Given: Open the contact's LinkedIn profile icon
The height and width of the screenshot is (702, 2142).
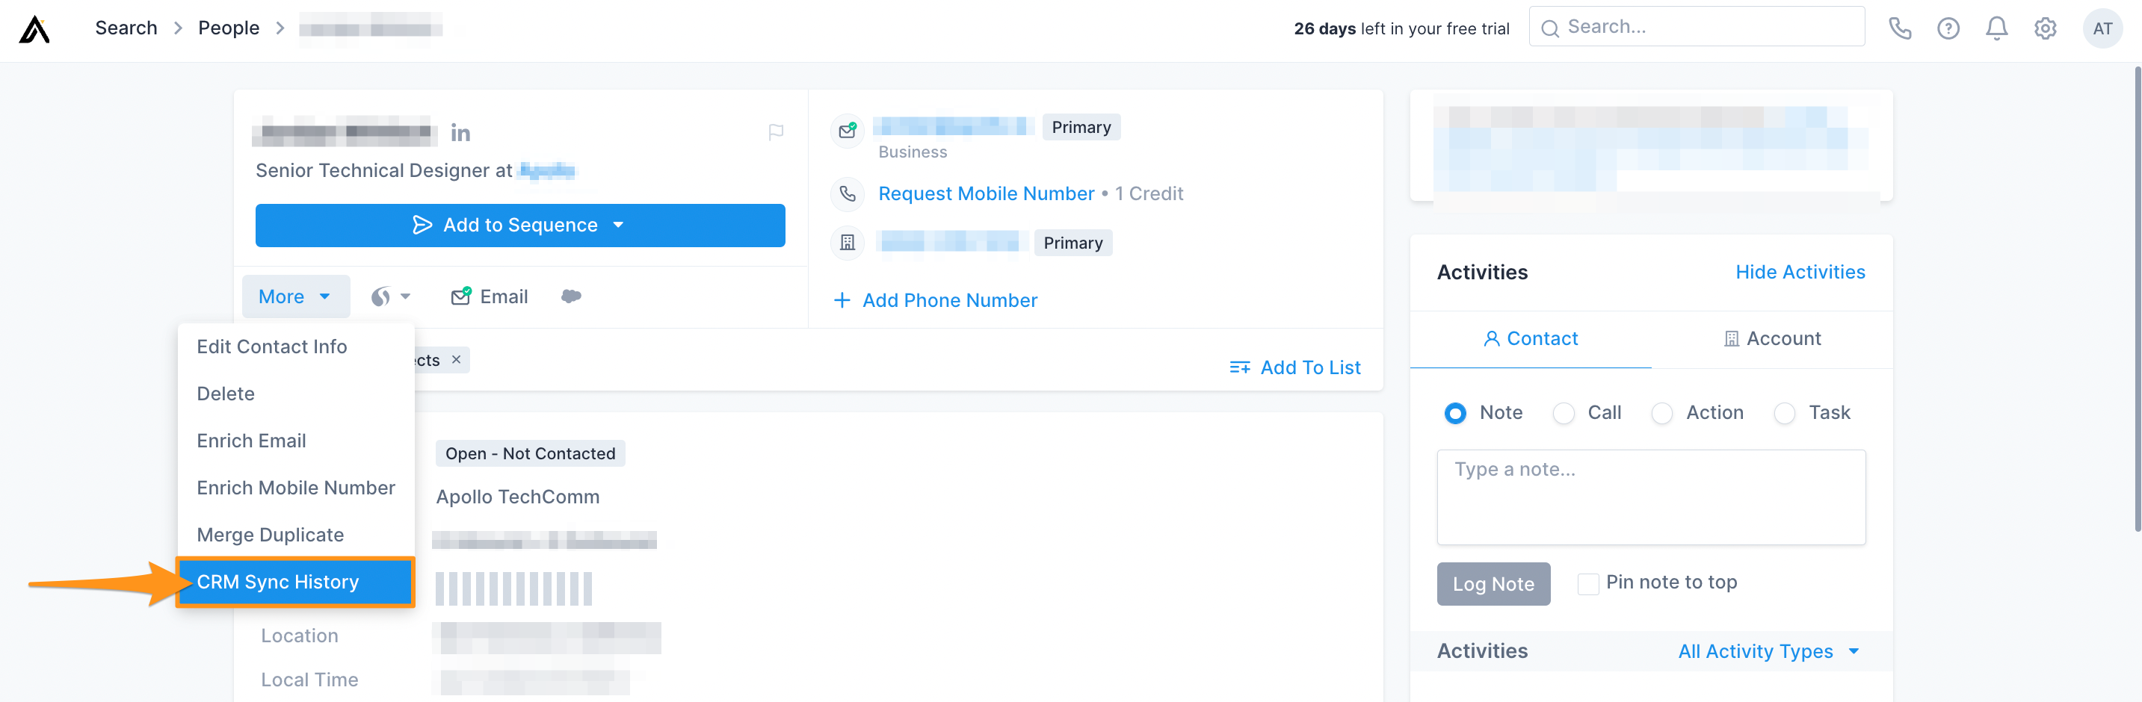Looking at the screenshot, I should tap(460, 133).
